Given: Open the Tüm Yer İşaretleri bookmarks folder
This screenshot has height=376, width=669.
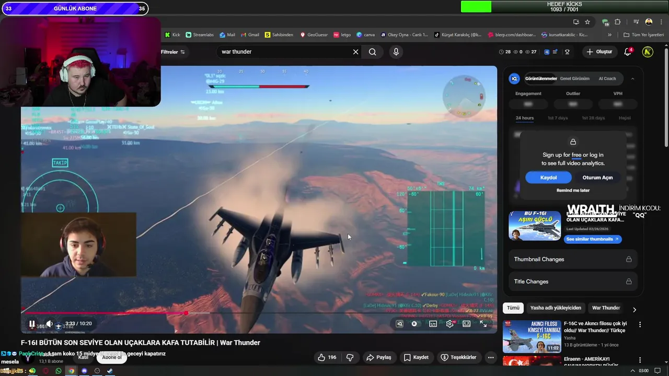Looking at the screenshot, I should 643,35.
